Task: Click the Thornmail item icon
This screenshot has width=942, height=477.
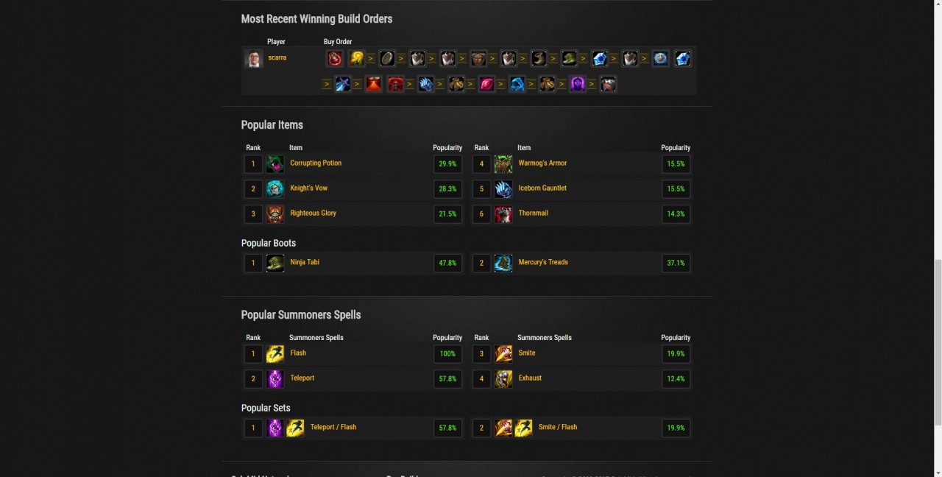Action: pos(503,214)
